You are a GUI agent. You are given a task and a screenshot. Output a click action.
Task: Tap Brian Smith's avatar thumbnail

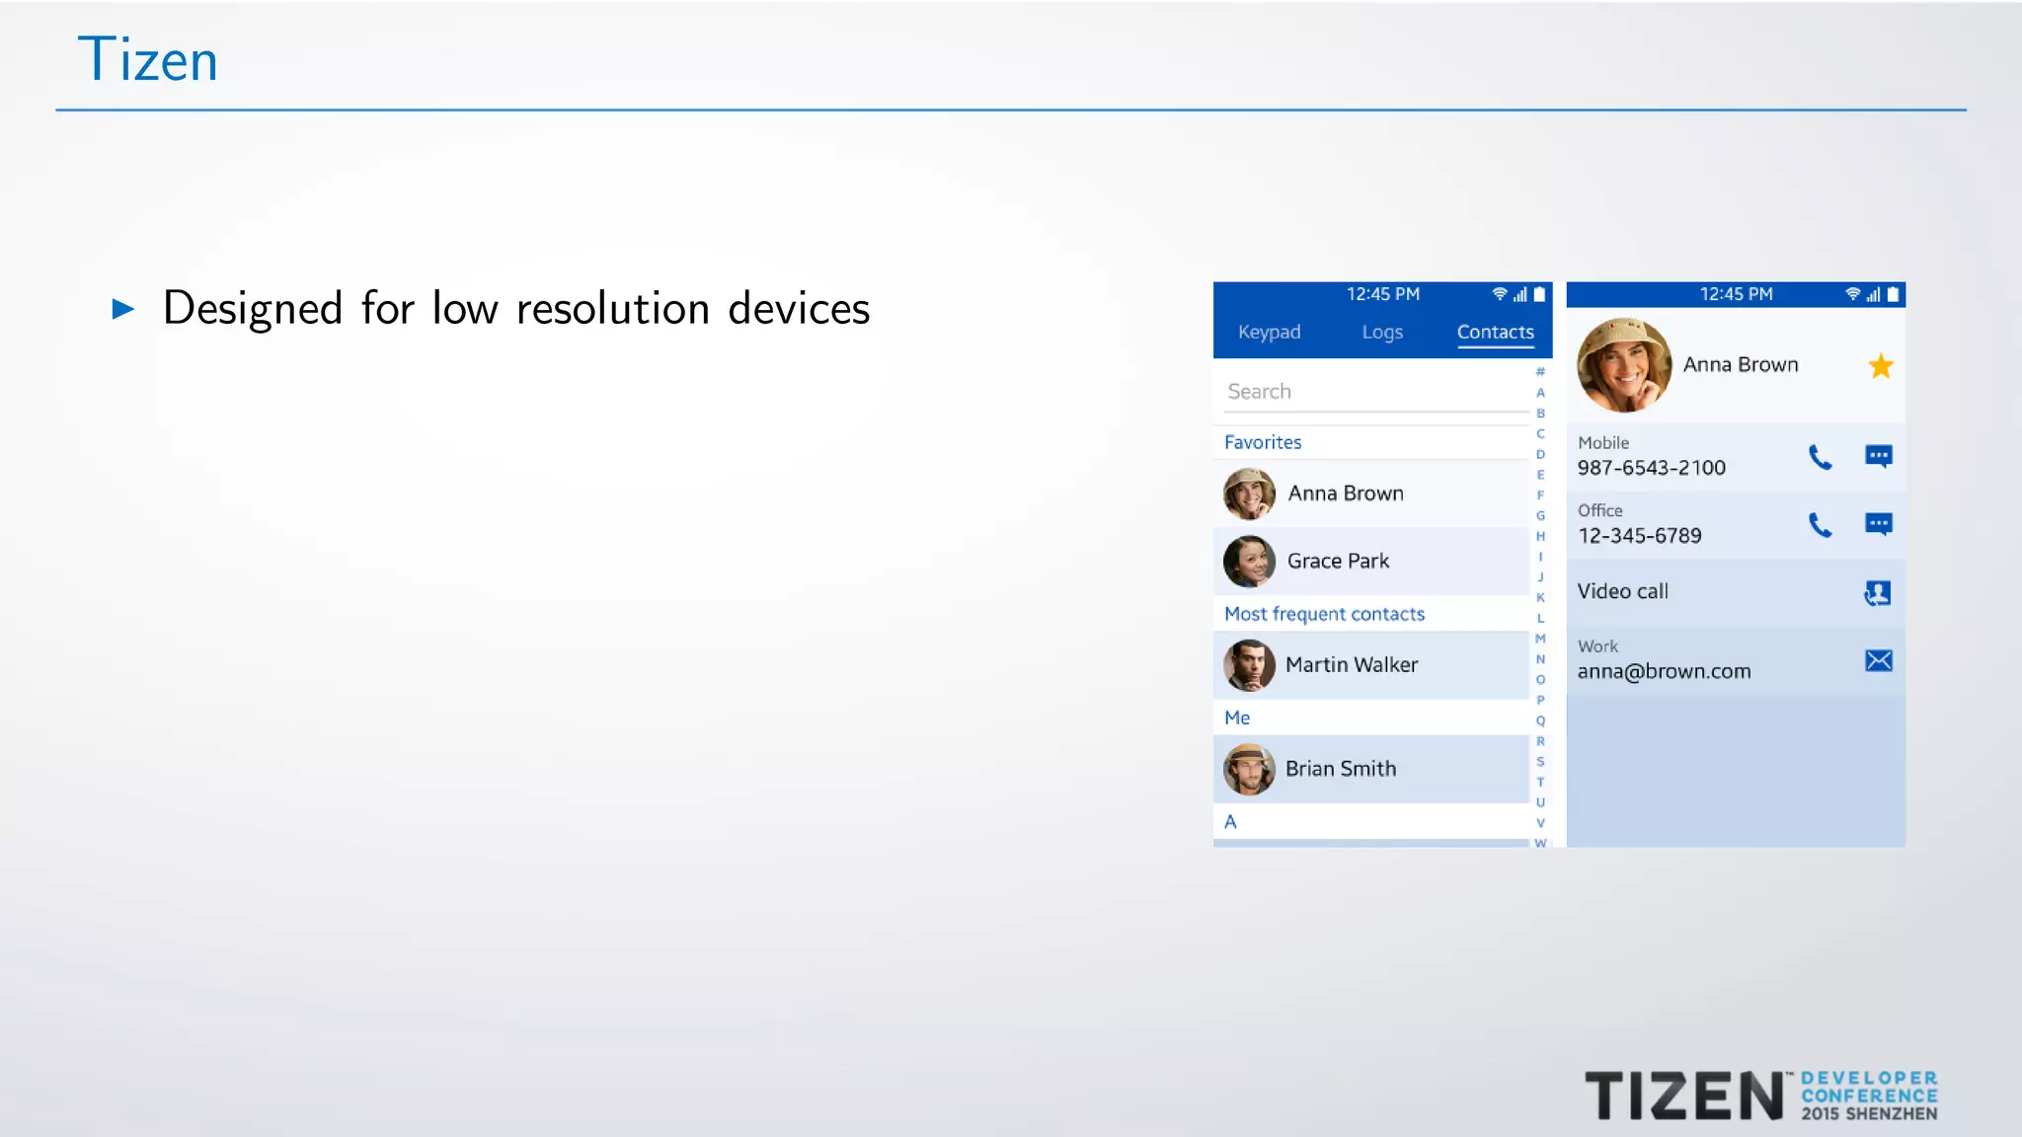(1249, 769)
